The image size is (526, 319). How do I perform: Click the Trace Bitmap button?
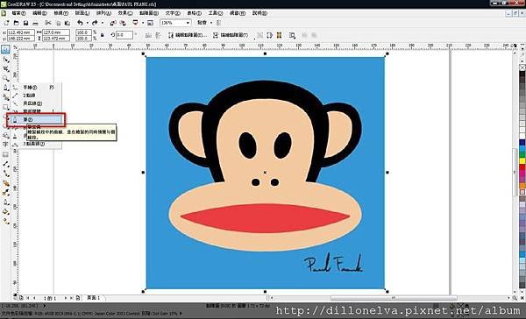231,35
